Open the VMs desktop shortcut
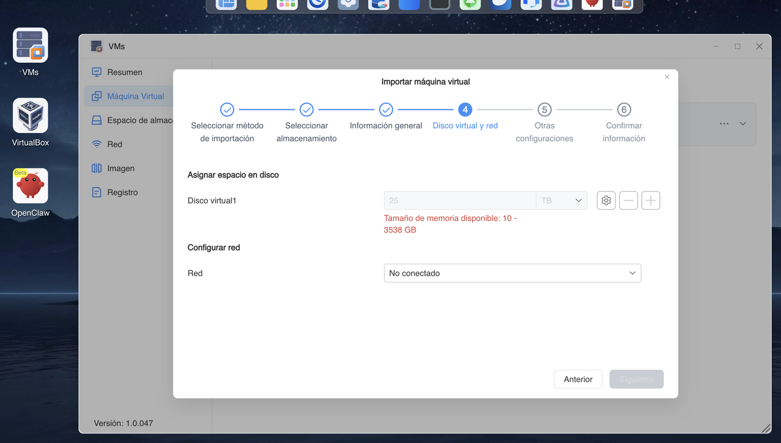Screen dimensions: 781x443 (x=31, y=46)
